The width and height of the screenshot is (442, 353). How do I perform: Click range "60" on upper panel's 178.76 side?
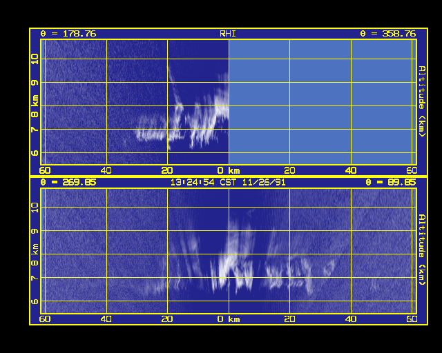45,170
